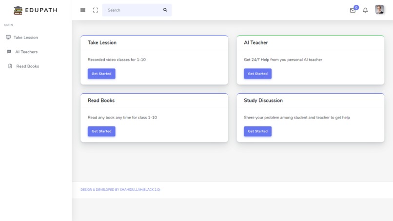
Task: Click the Take Lession card heading
Action: (102, 42)
